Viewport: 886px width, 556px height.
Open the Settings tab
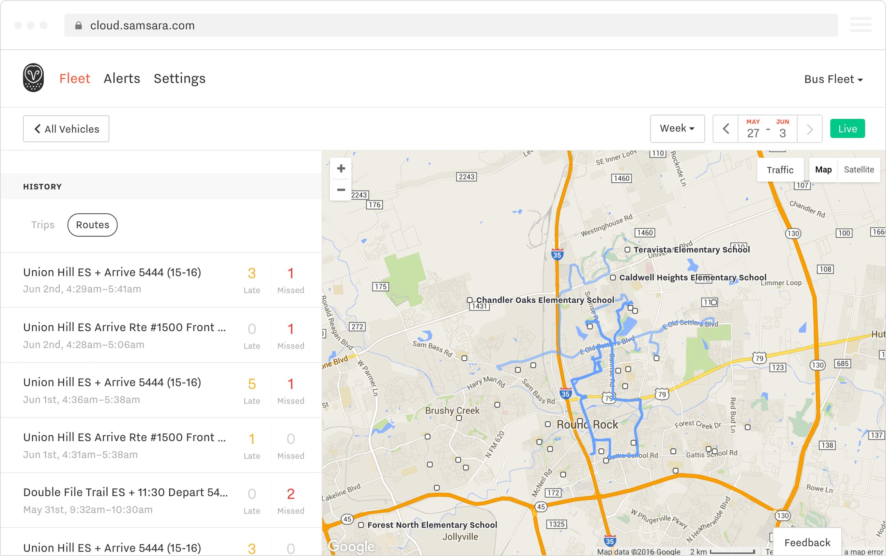coord(180,78)
